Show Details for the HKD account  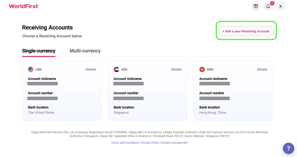[262, 69]
